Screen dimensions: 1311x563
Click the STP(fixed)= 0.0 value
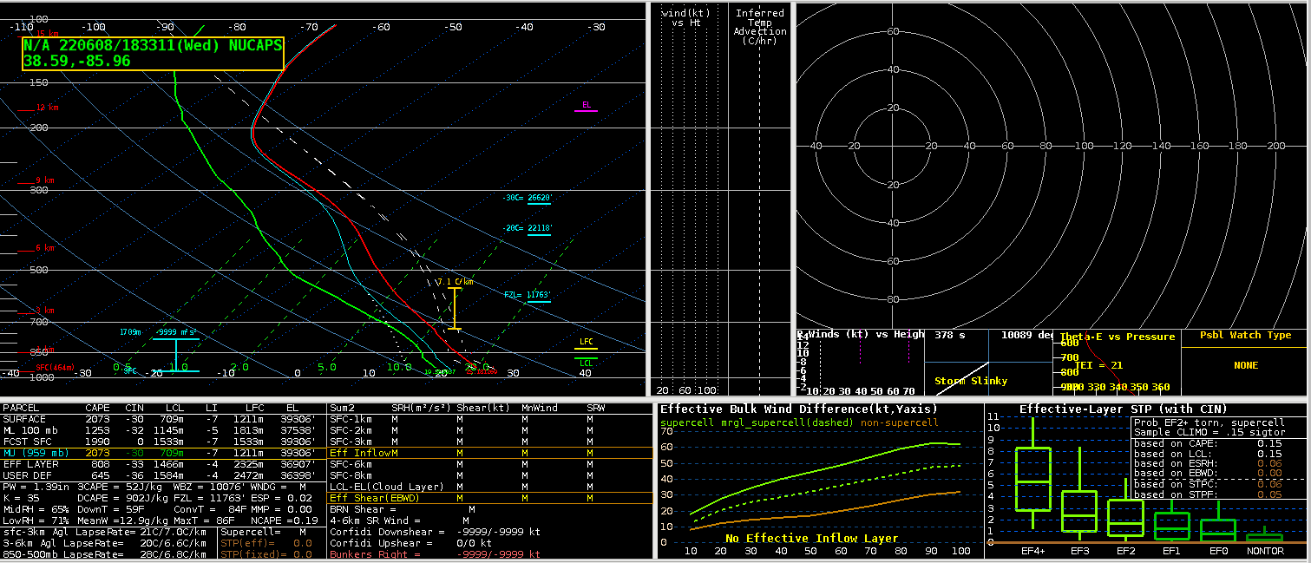(x=266, y=554)
